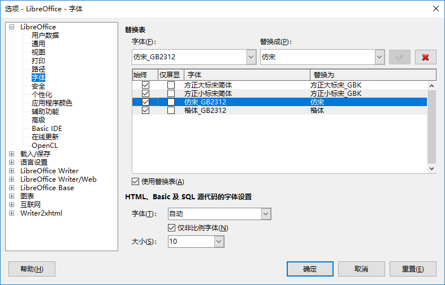Click the 帮助 button
The height and width of the screenshot is (285, 445).
32,269
